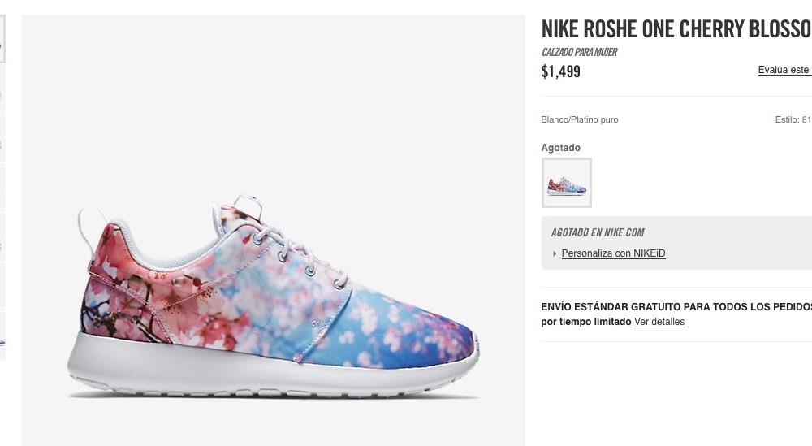Select the Blanco/Platino puro colorway swatch
Image resolution: width=812 pixels, height=446 pixels.
click(567, 183)
